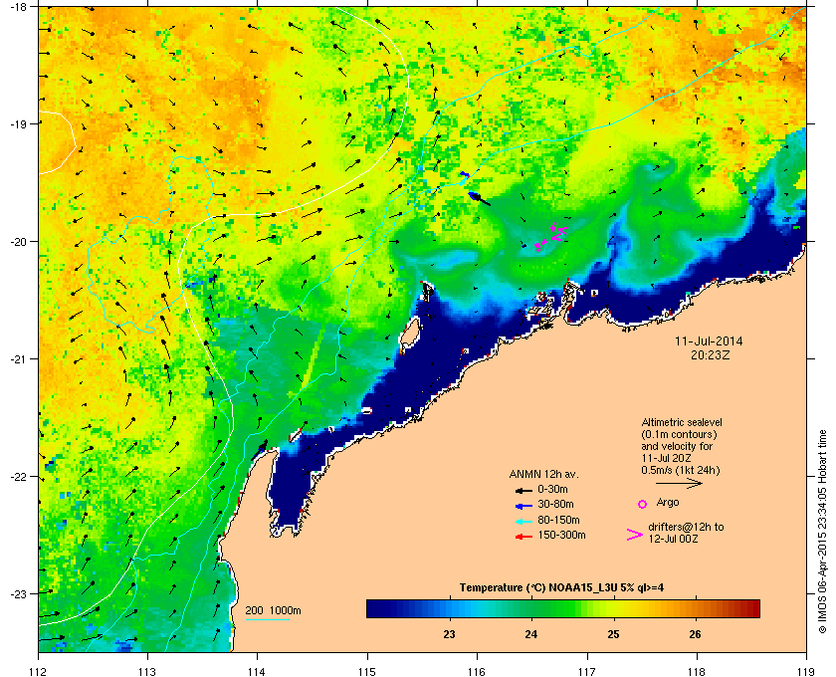Image resolution: width=836 pixels, height=677 pixels.
Task: Click the 30-80m depth label
Action: [x=555, y=504]
